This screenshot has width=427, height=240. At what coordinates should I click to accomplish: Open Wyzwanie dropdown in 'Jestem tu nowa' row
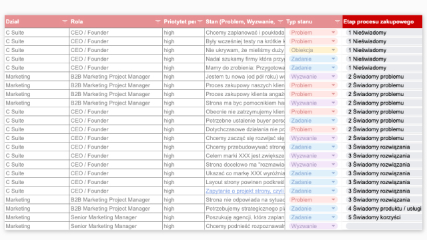coord(313,77)
